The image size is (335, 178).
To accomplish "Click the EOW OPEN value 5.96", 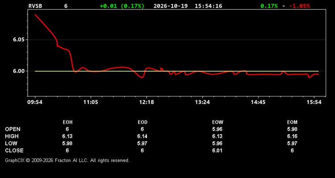I will [217, 129].
